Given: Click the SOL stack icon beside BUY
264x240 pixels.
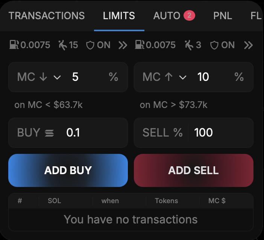Looking at the screenshot, I should click(x=49, y=133).
